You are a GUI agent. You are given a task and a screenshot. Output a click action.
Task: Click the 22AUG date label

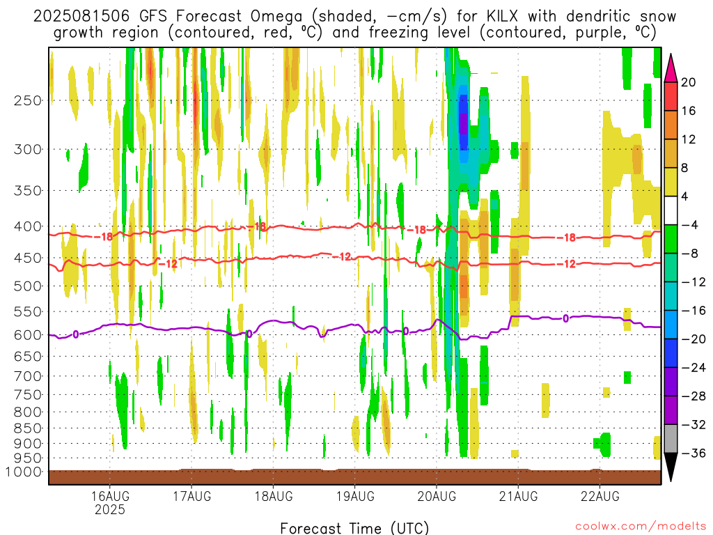point(600,496)
